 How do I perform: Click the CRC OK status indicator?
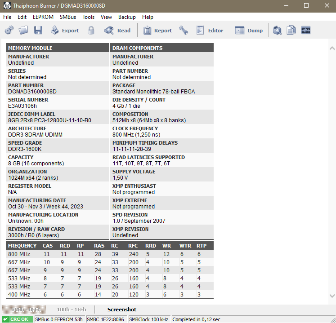tap(18, 319)
